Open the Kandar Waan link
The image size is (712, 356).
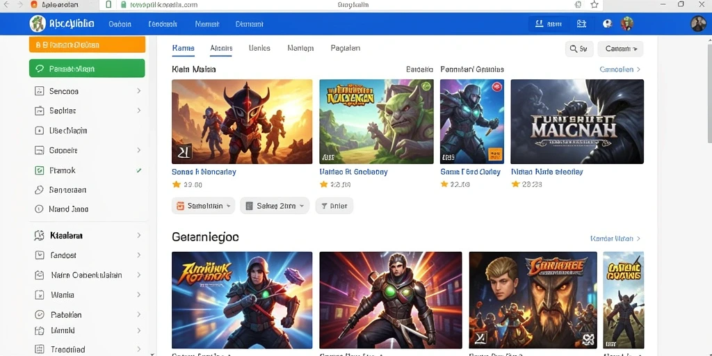(612, 238)
